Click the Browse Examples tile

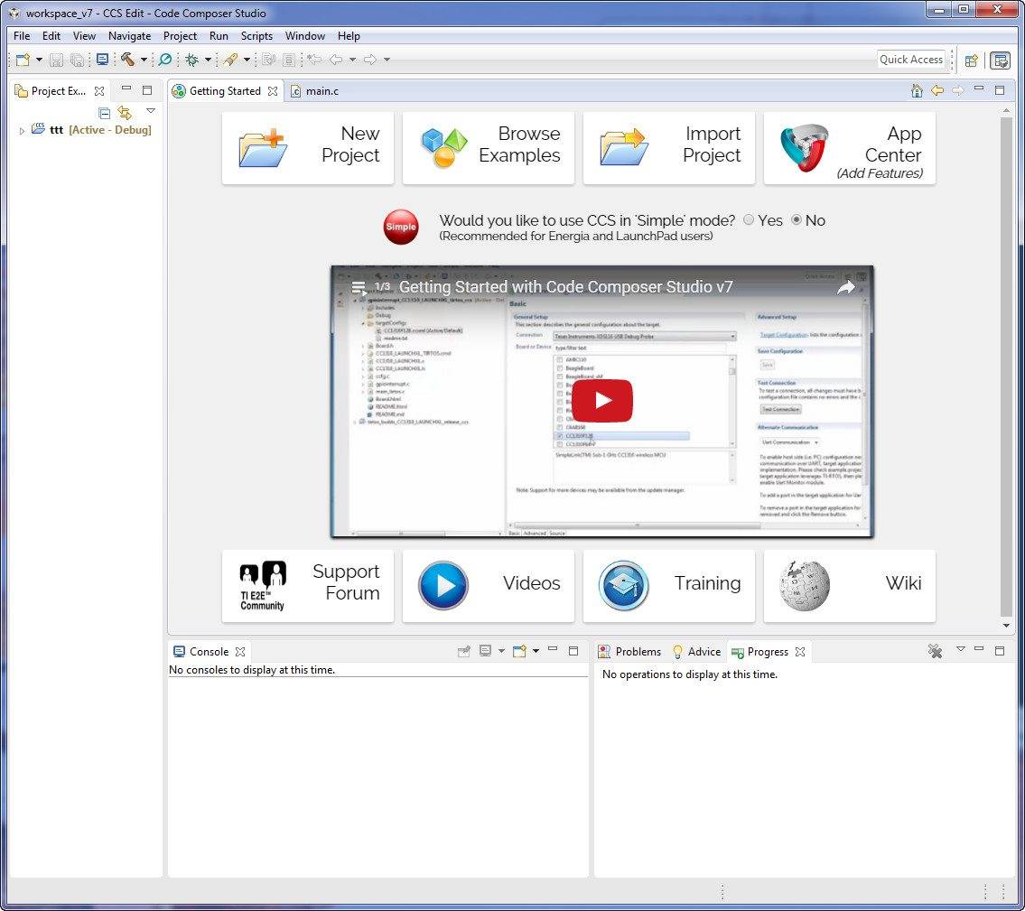tap(489, 148)
